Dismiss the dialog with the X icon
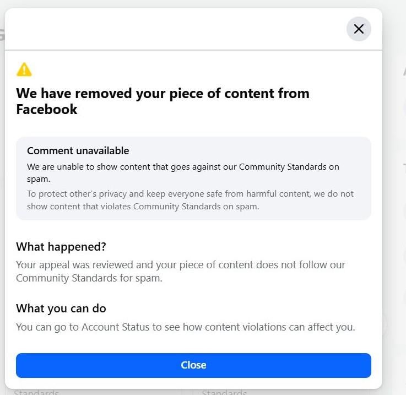Viewport: 406px width, 395px height. (x=359, y=29)
